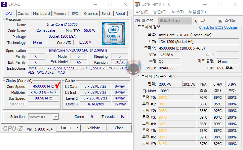Click the Core Speed value 4600.00 MHz

pyautogui.click(x=43, y=86)
